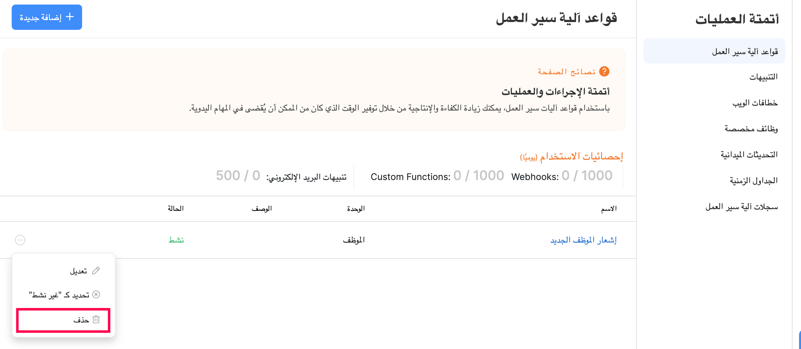The height and width of the screenshot is (349, 801).
Task: Open قواعد آلية سير العمل sidebar item
Action: pyautogui.click(x=745, y=52)
